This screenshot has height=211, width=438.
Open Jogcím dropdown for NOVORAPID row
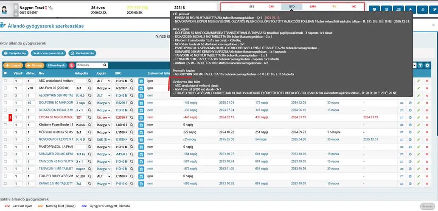click(x=104, y=139)
